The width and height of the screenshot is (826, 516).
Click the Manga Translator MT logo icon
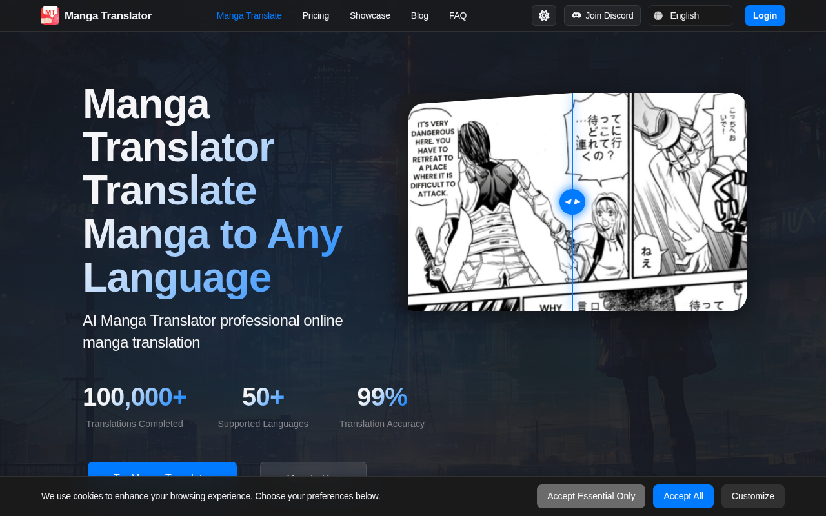pos(50,15)
